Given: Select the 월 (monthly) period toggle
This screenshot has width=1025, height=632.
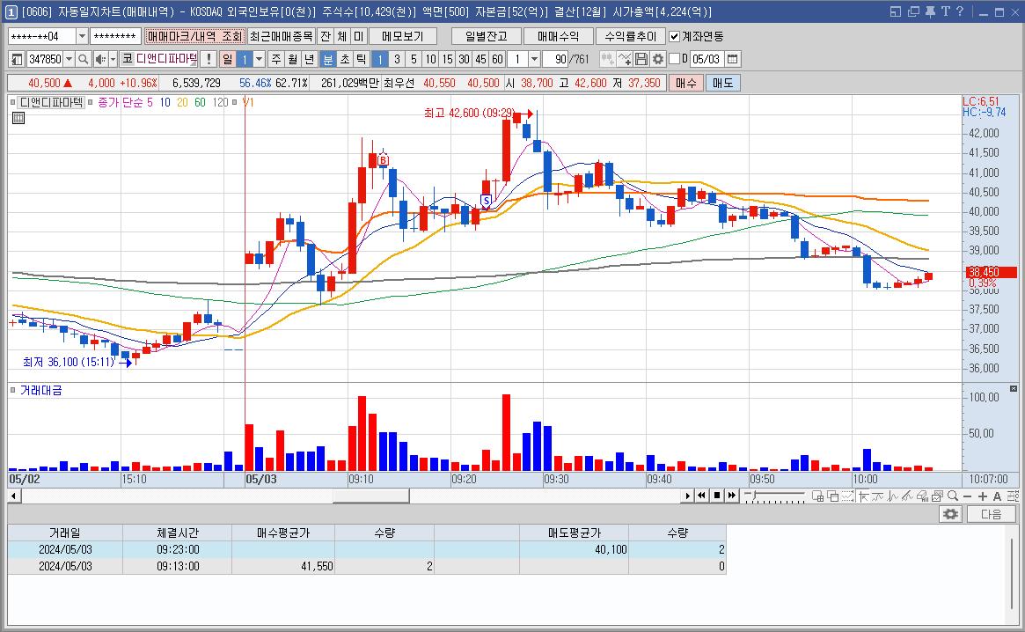Looking at the screenshot, I should (293, 60).
